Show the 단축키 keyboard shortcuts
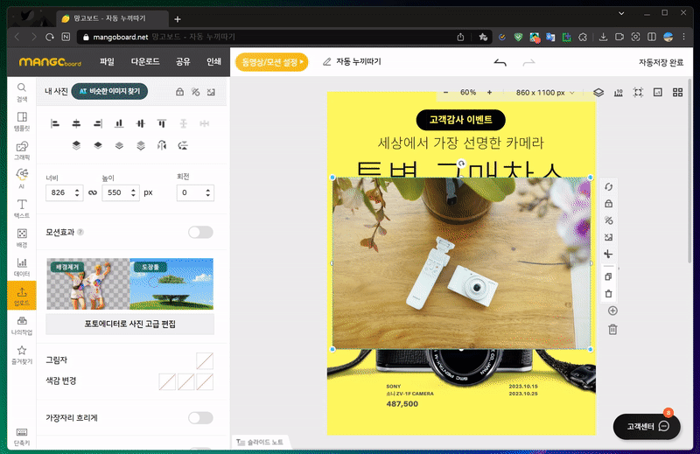This screenshot has width=700, height=454. tap(21, 437)
